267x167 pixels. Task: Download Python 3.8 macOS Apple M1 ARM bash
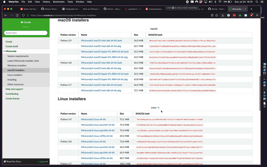(x=105, y=74)
